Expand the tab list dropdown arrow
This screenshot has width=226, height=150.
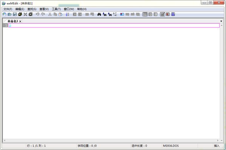[x=221, y=21]
